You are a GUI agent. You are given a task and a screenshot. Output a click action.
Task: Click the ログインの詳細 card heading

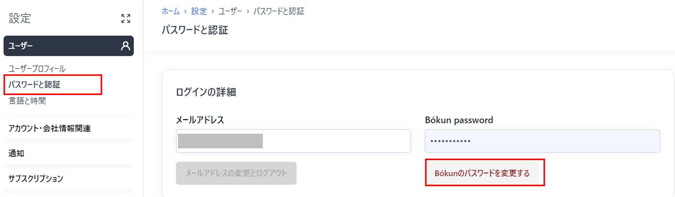[206, 92]
